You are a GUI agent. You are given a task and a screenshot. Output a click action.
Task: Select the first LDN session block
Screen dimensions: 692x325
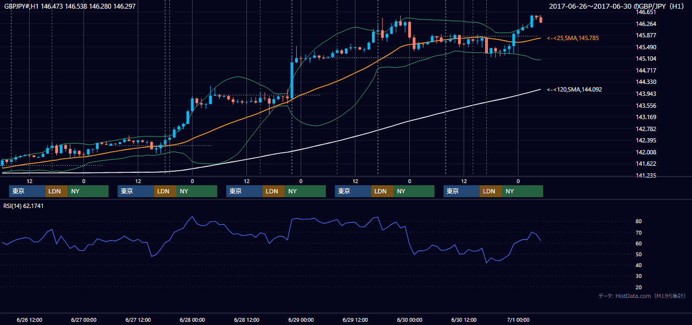pyautogui.click(x=56, y=191)
